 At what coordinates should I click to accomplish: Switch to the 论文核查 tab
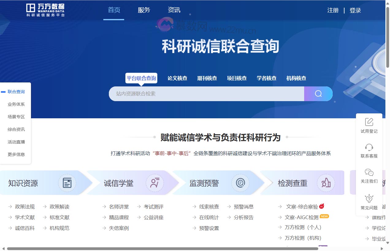177,78
